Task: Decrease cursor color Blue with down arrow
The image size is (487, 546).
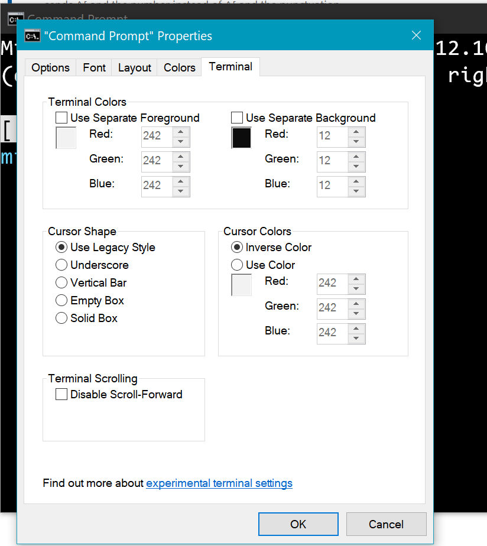Action: pos(356,338)
